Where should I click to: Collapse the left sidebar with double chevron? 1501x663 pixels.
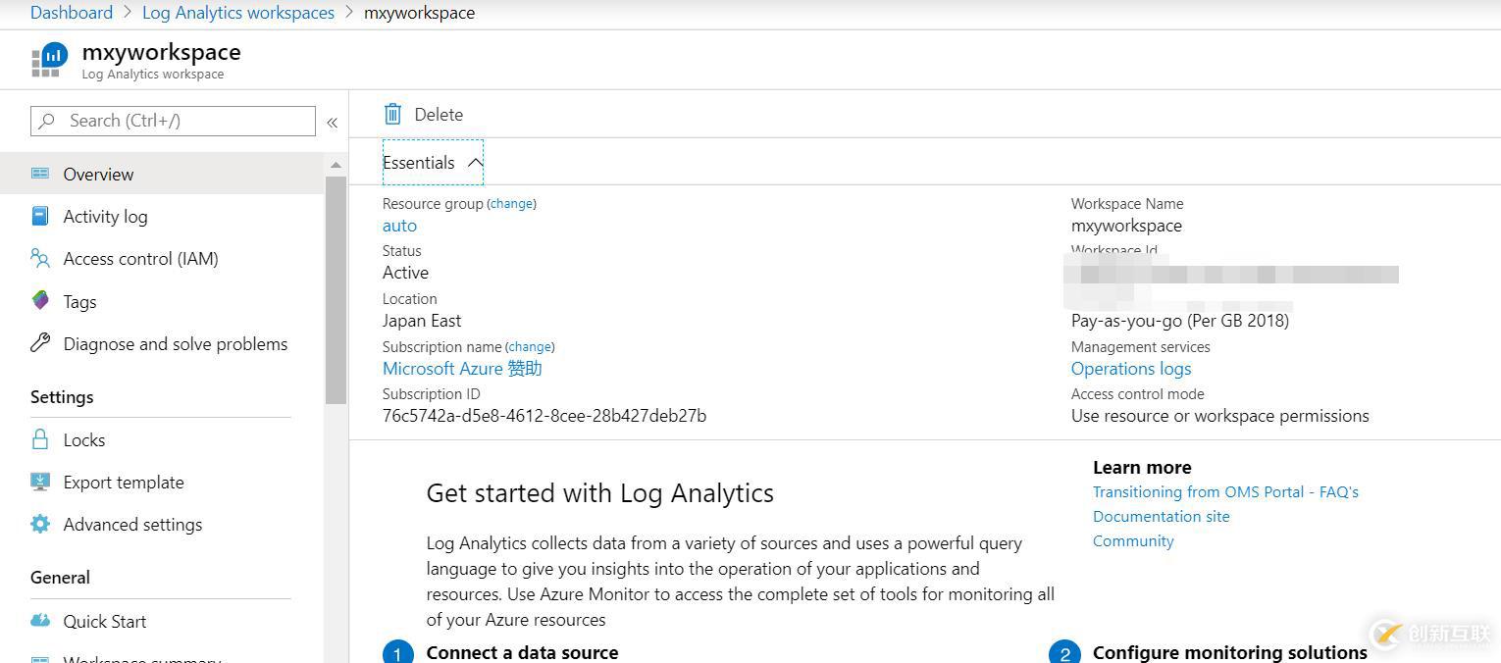pos(332,122)
